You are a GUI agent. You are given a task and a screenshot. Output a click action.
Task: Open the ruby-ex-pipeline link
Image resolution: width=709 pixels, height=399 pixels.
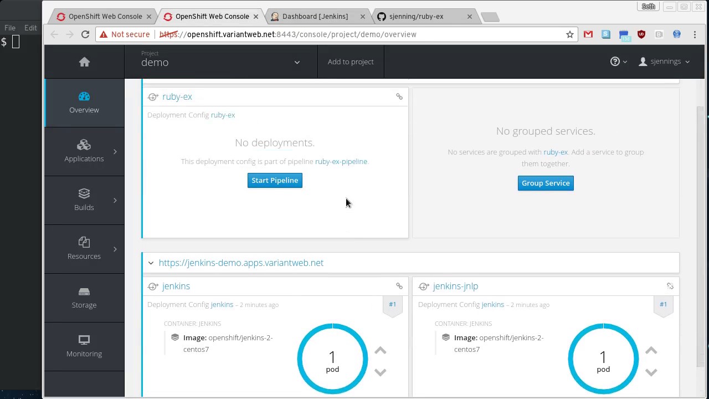click(x=341, y=161)
